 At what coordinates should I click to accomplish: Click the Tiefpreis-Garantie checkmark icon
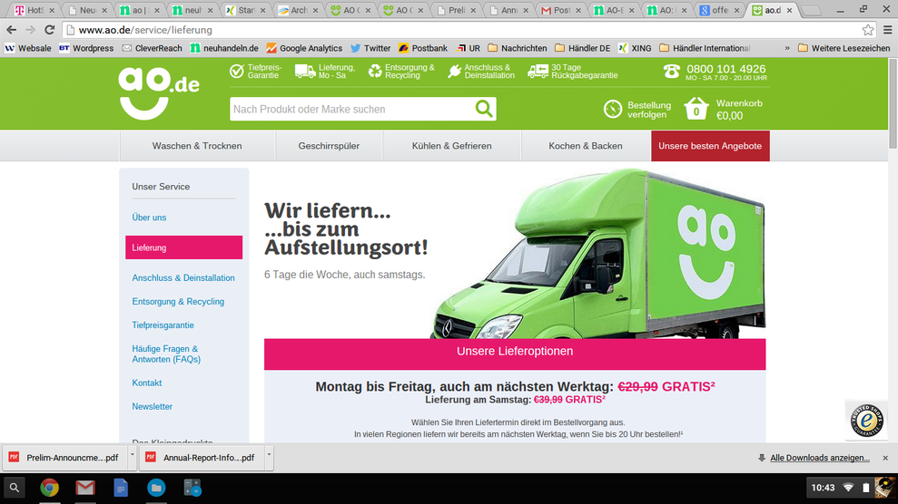tap(236, 71)
